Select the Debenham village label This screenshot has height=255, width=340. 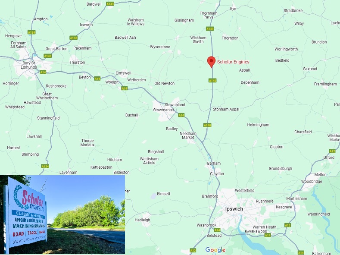(x=250, y=82)
